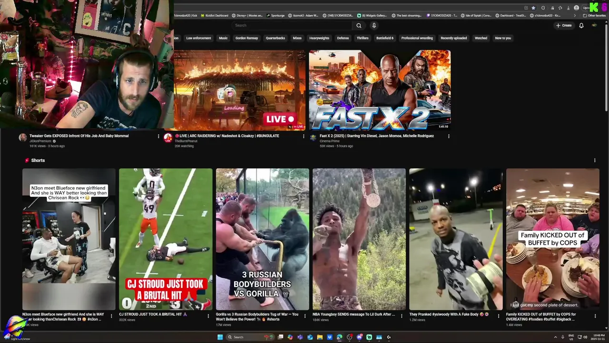This screenshot has height=343, width=609.
Task: Open browser downloads icon
Action: point(569,8)
